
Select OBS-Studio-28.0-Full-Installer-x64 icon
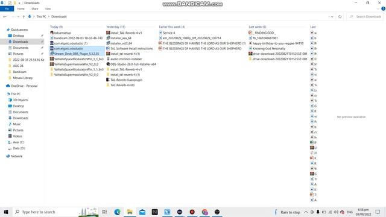point(108,64)
